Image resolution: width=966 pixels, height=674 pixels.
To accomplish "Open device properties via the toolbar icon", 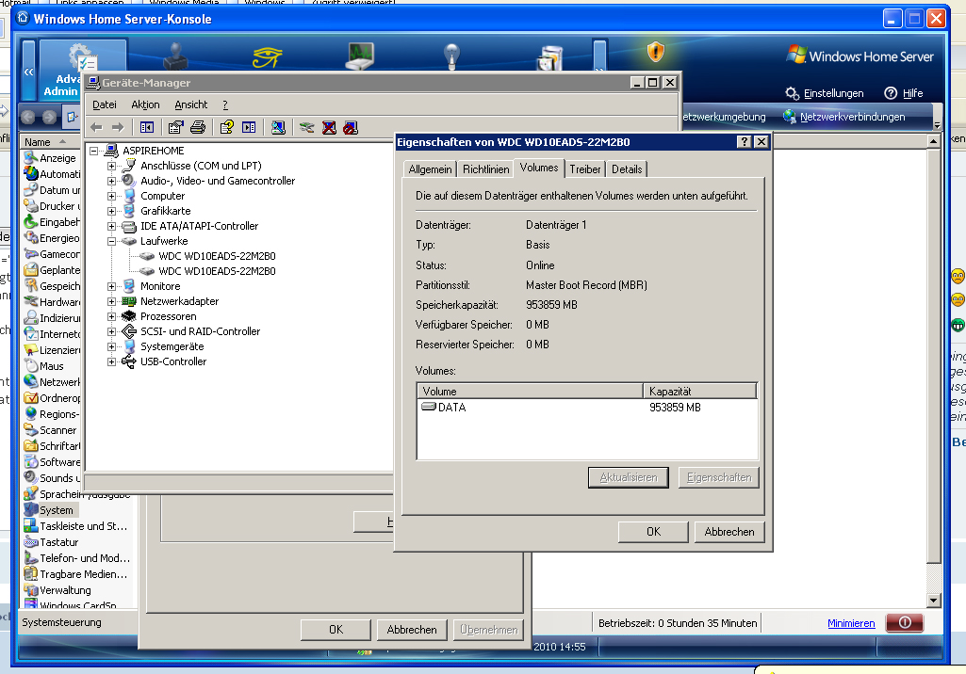I will coord(175,127).
